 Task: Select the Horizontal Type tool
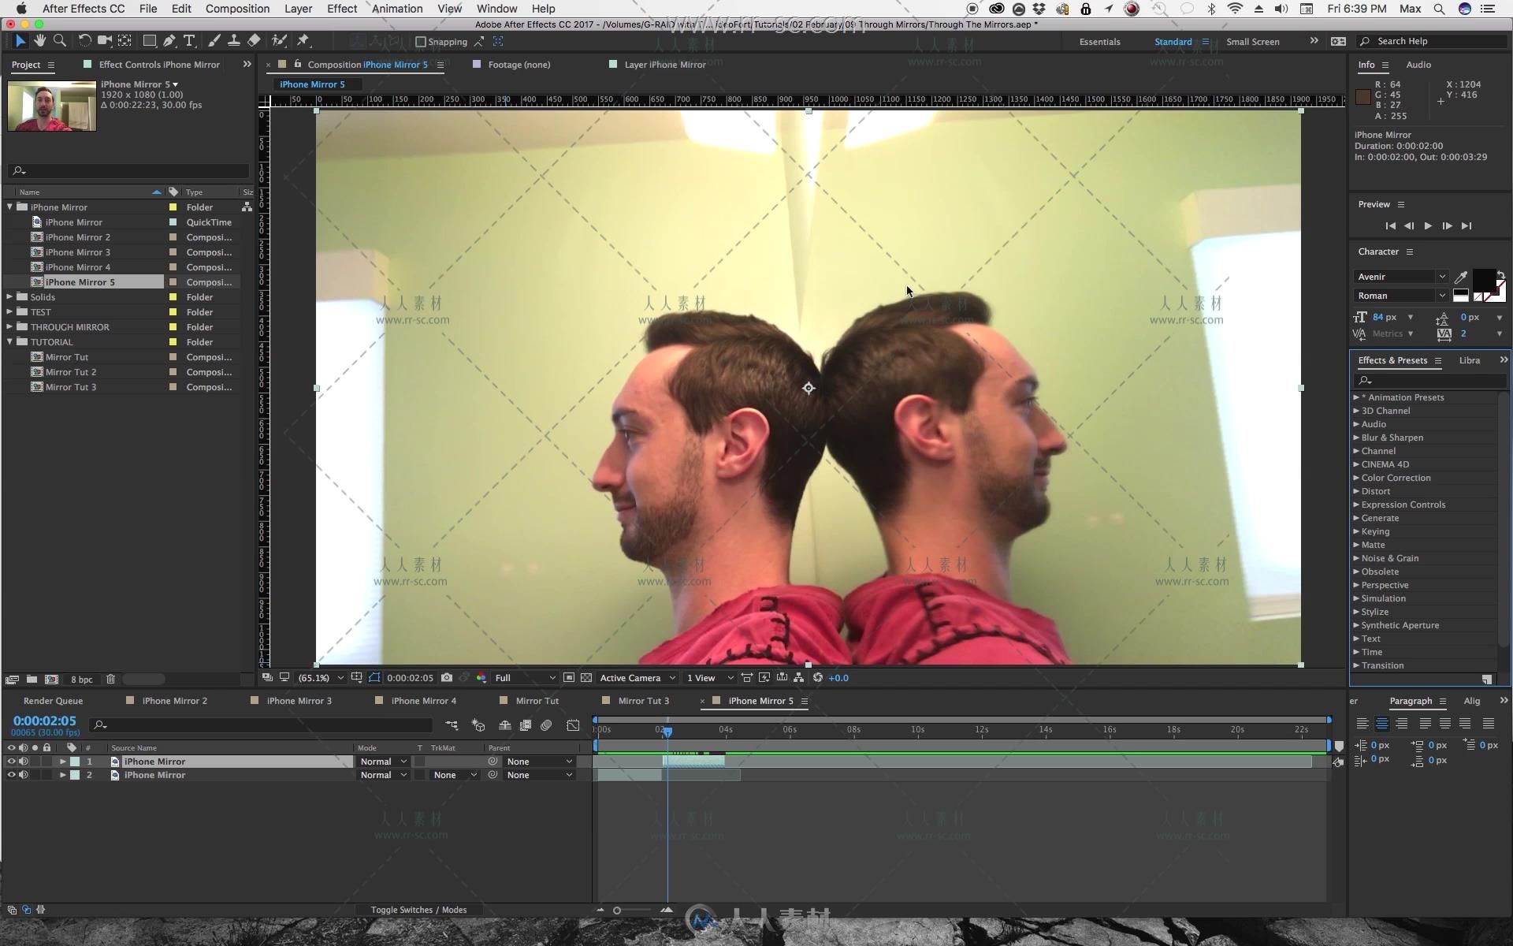(x=189, y=41)
